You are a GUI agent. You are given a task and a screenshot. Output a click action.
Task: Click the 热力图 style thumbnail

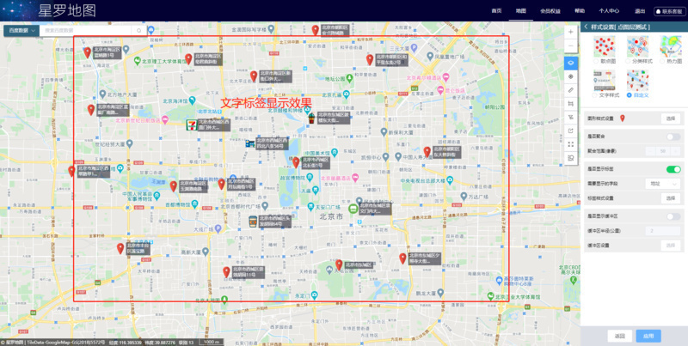pos(671,46)
